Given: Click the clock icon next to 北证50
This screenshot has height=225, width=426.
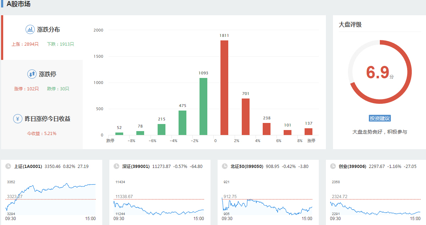Looking at the screenshot, I should 224,166.
